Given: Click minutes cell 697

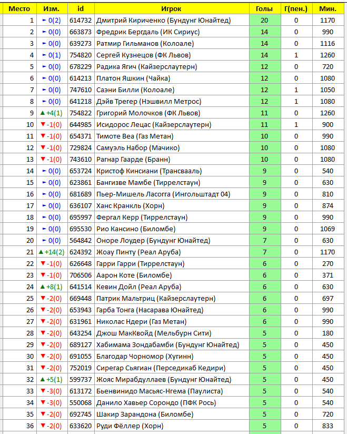Looking at the screenshot, I should (328, 299).
